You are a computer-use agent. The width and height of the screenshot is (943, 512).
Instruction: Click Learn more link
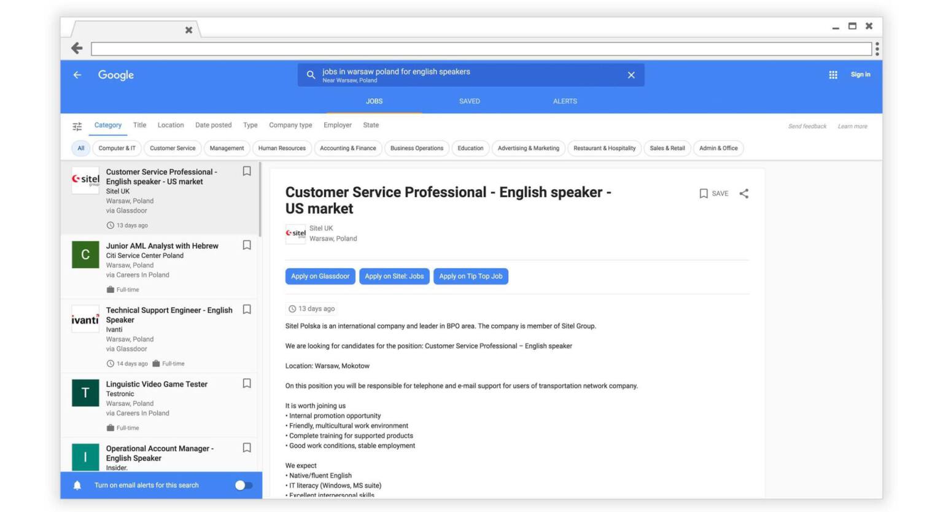click(853, 126)
